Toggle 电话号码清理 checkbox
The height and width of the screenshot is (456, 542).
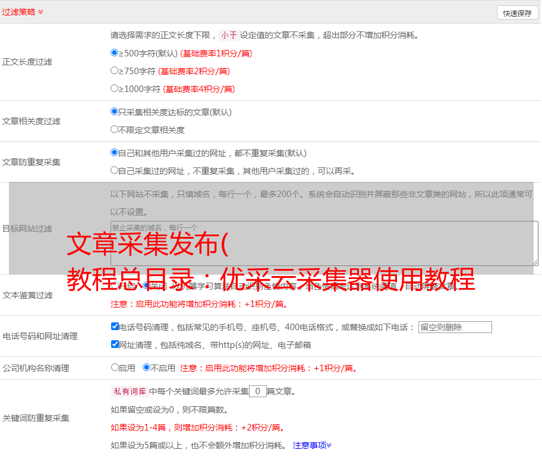[x=115, y=327]
